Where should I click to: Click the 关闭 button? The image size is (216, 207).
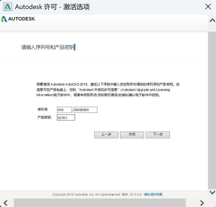pyautogui.click(x=132, y=135)
